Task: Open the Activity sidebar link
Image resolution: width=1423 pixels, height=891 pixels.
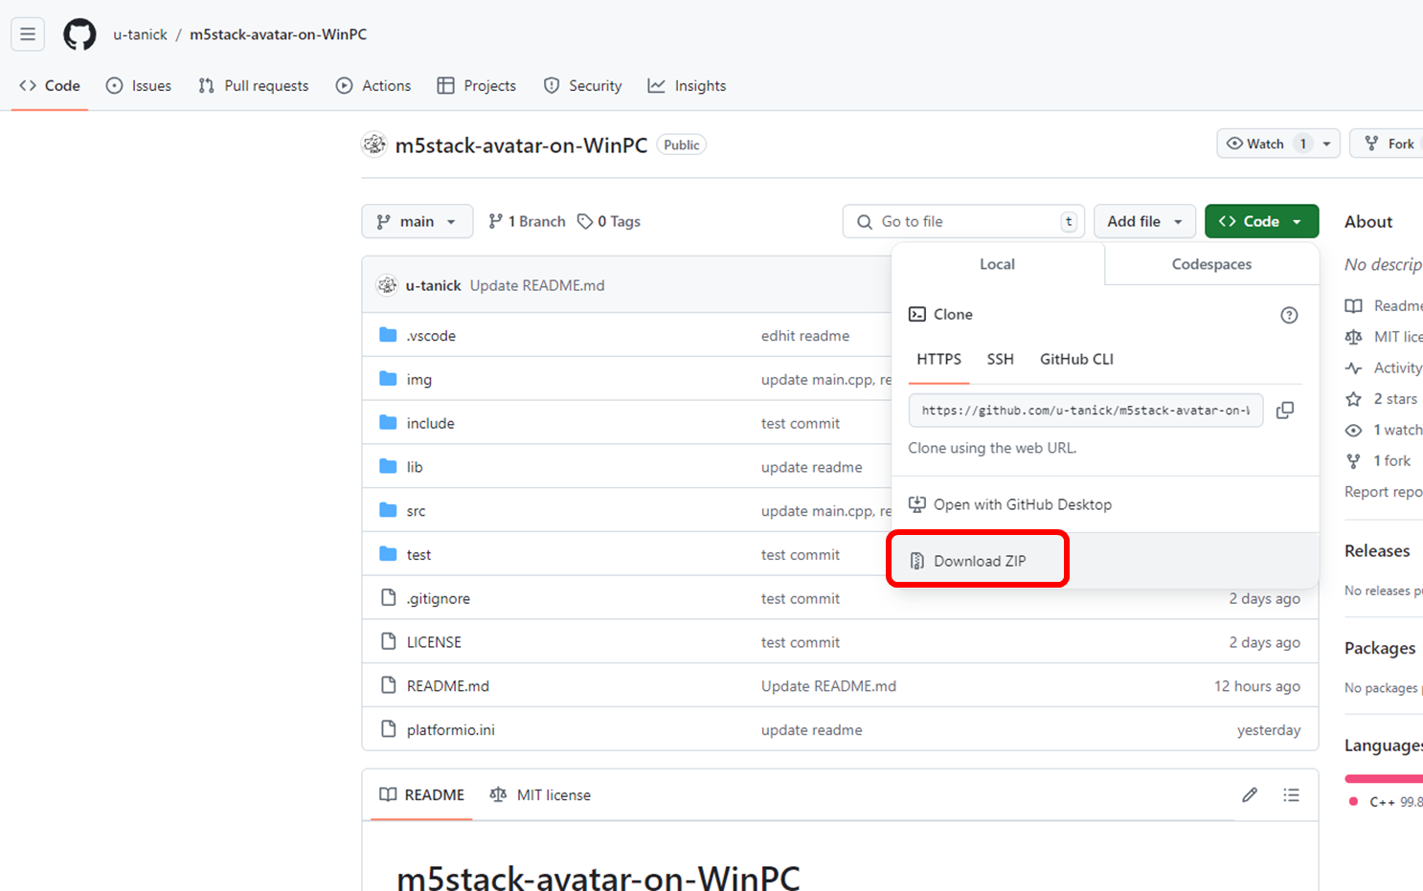Action: click(x=1384, y=368)
